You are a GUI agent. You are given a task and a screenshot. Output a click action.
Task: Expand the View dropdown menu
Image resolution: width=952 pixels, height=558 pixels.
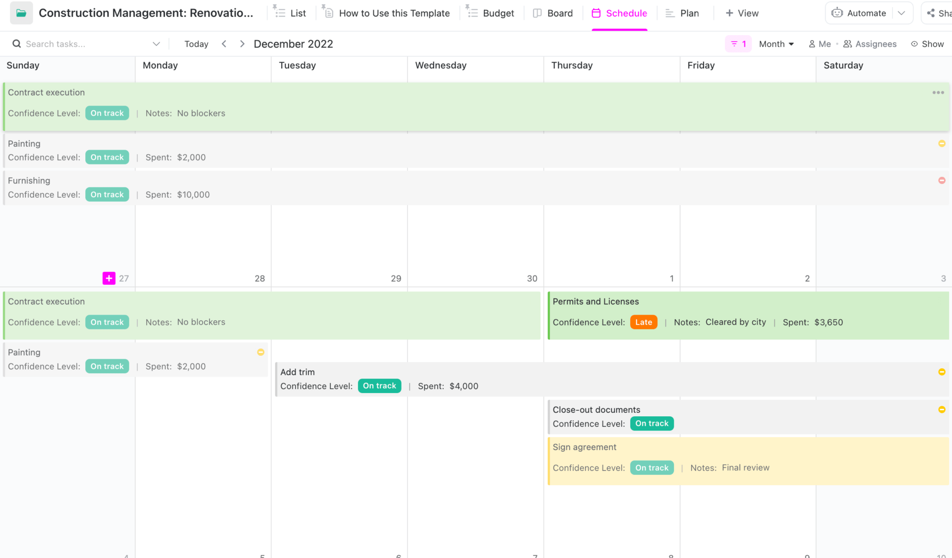point(743,12)
